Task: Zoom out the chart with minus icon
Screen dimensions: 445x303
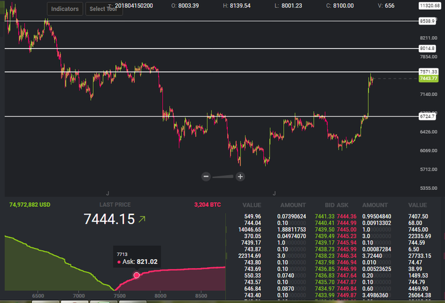Action: (206, 177)
